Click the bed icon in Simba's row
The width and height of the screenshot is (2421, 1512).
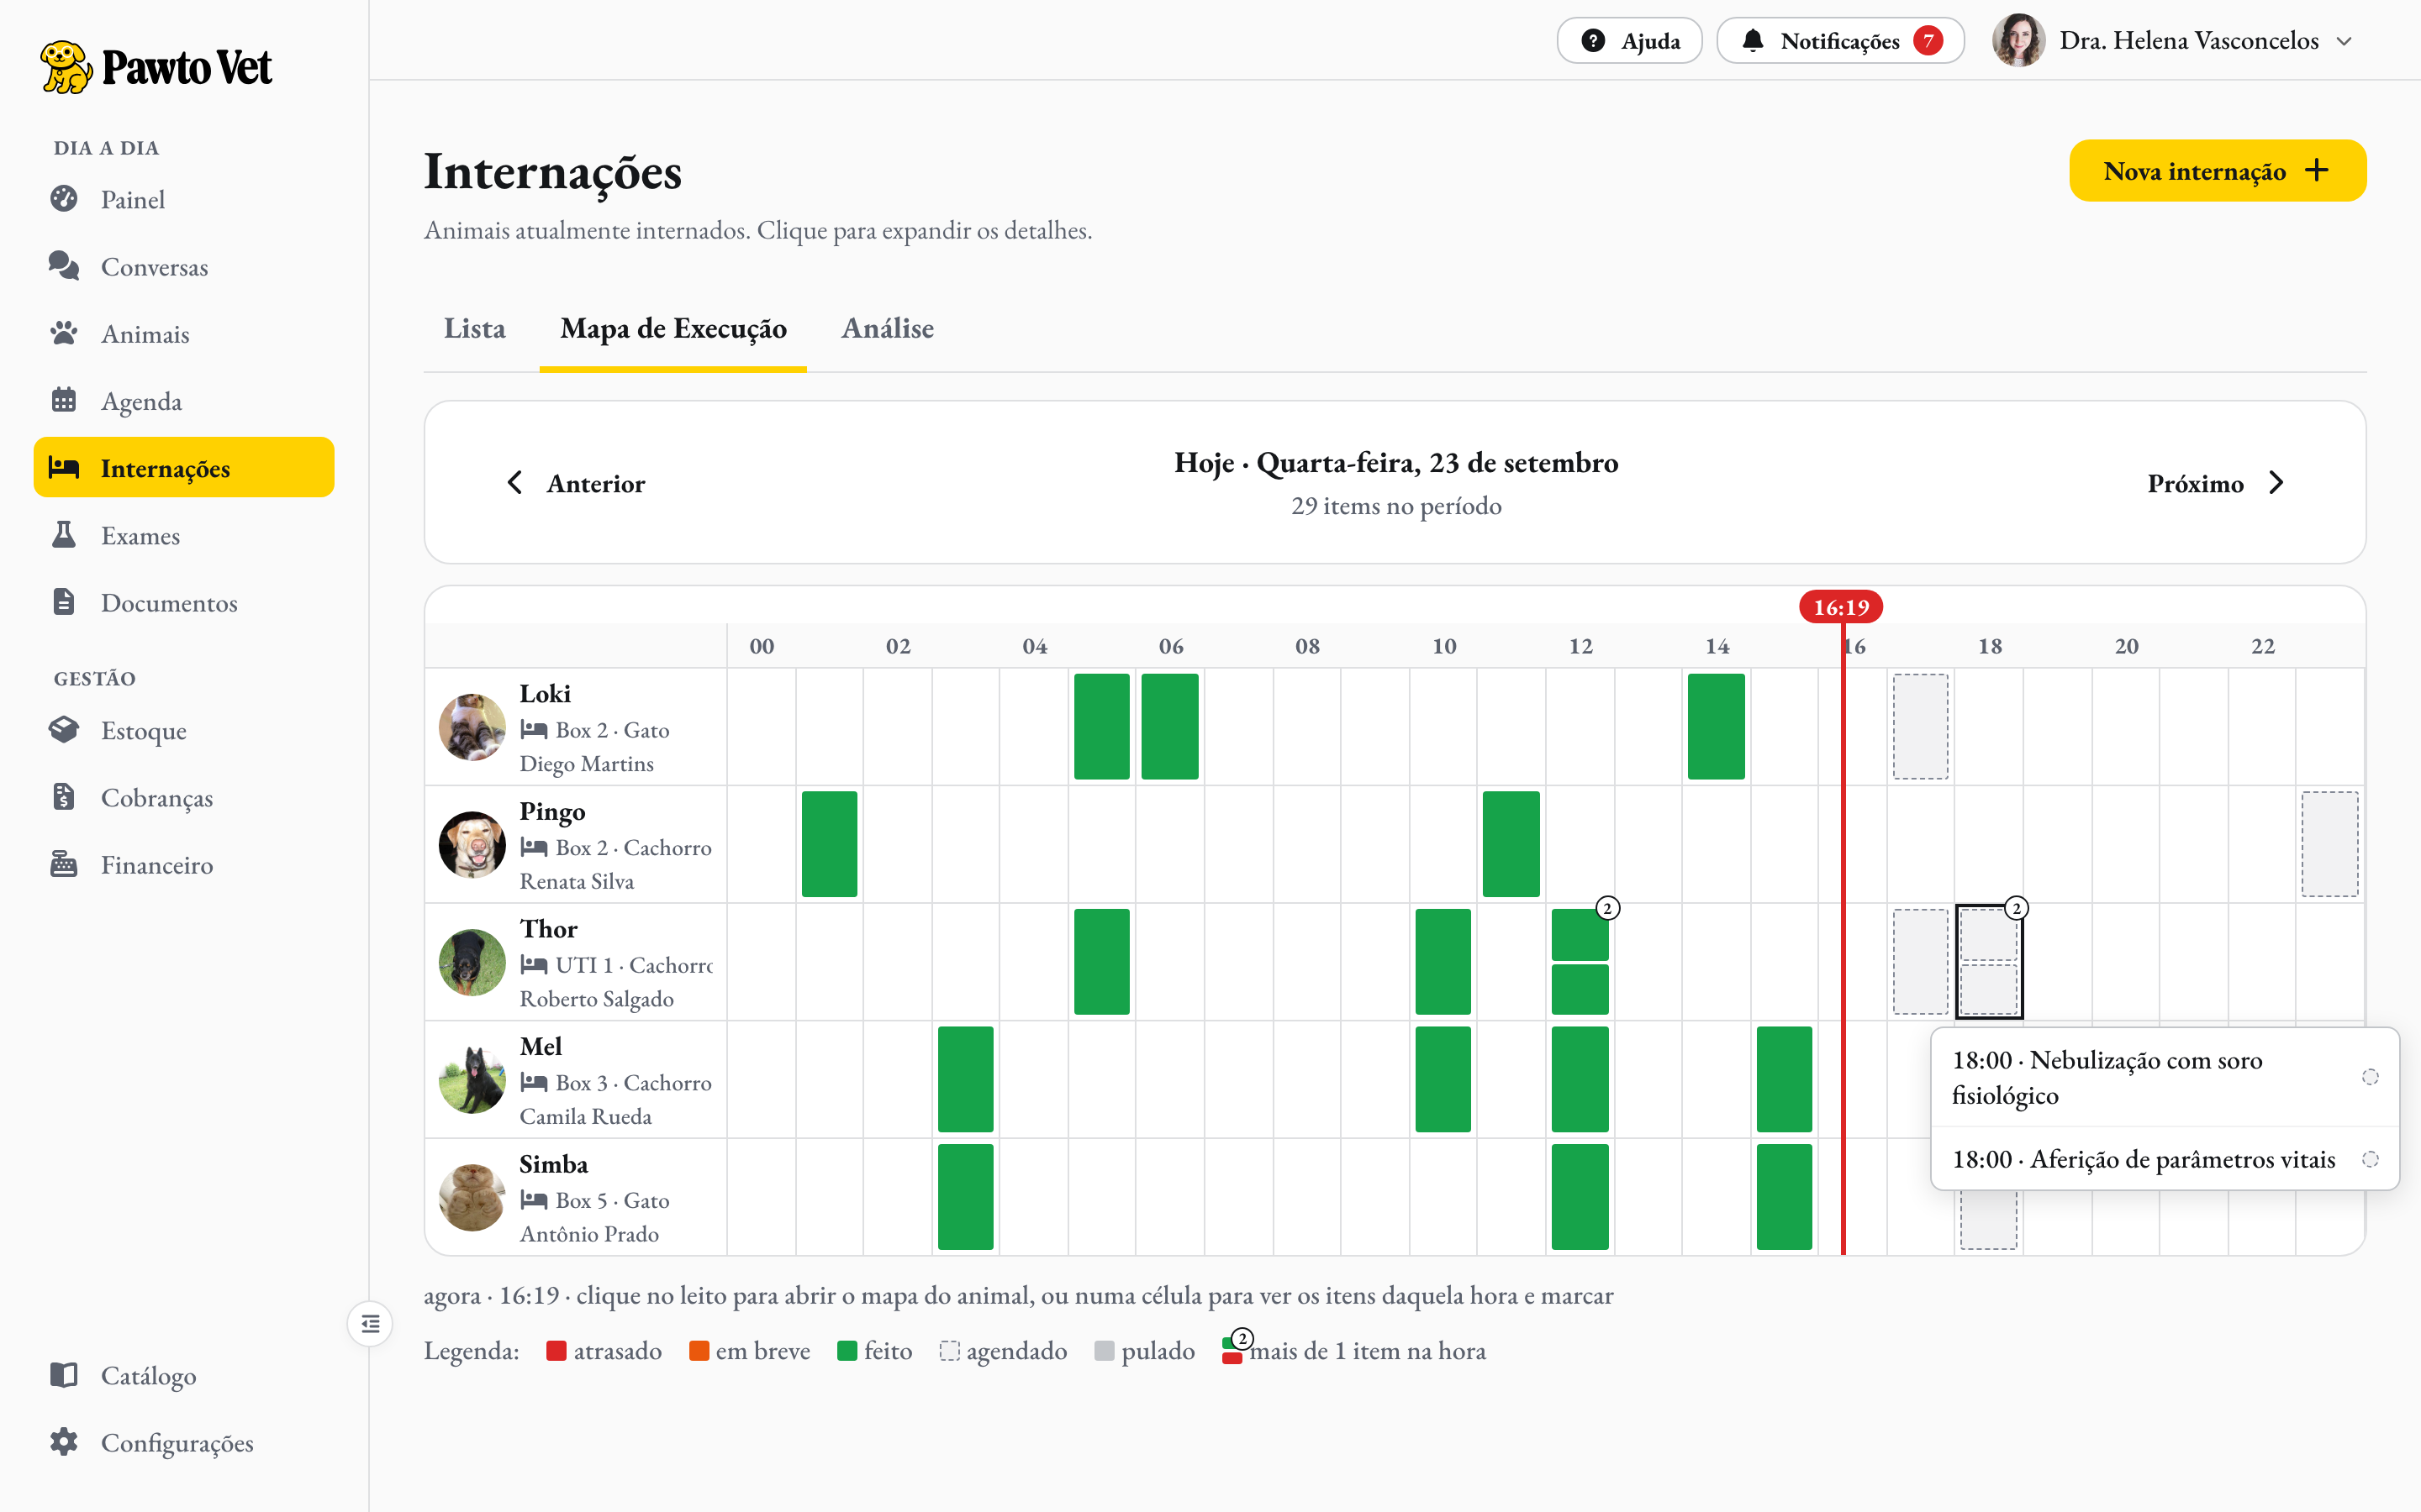pos(535,1200)
